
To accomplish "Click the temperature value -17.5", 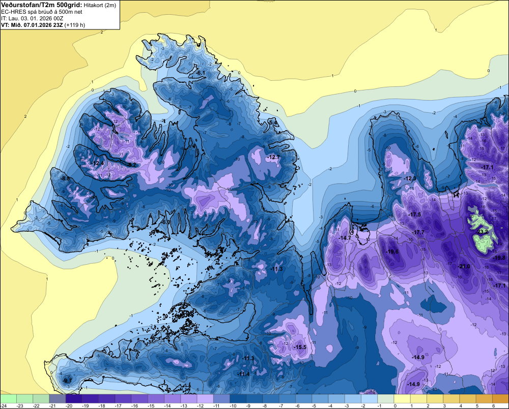I will 415,214.
